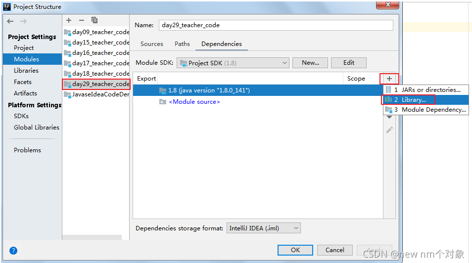Choose Library menu entry

pyautogui.click(x=426, y=99)
